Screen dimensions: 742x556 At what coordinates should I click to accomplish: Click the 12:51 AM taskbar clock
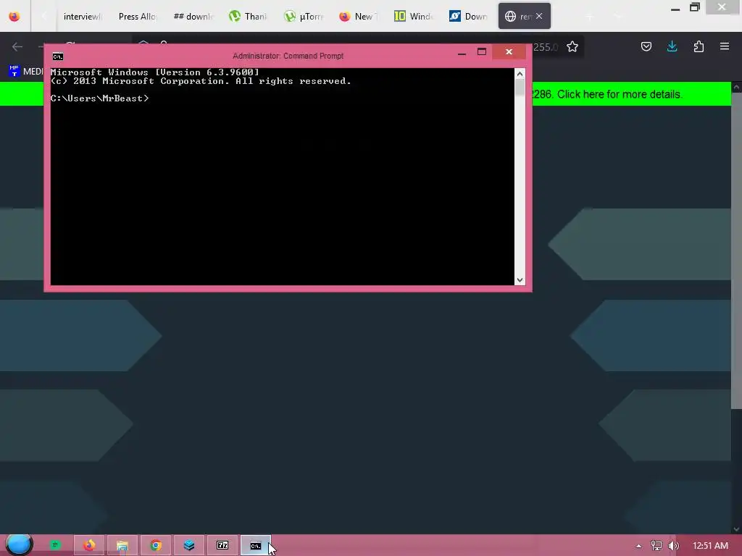tap(710, 546)
